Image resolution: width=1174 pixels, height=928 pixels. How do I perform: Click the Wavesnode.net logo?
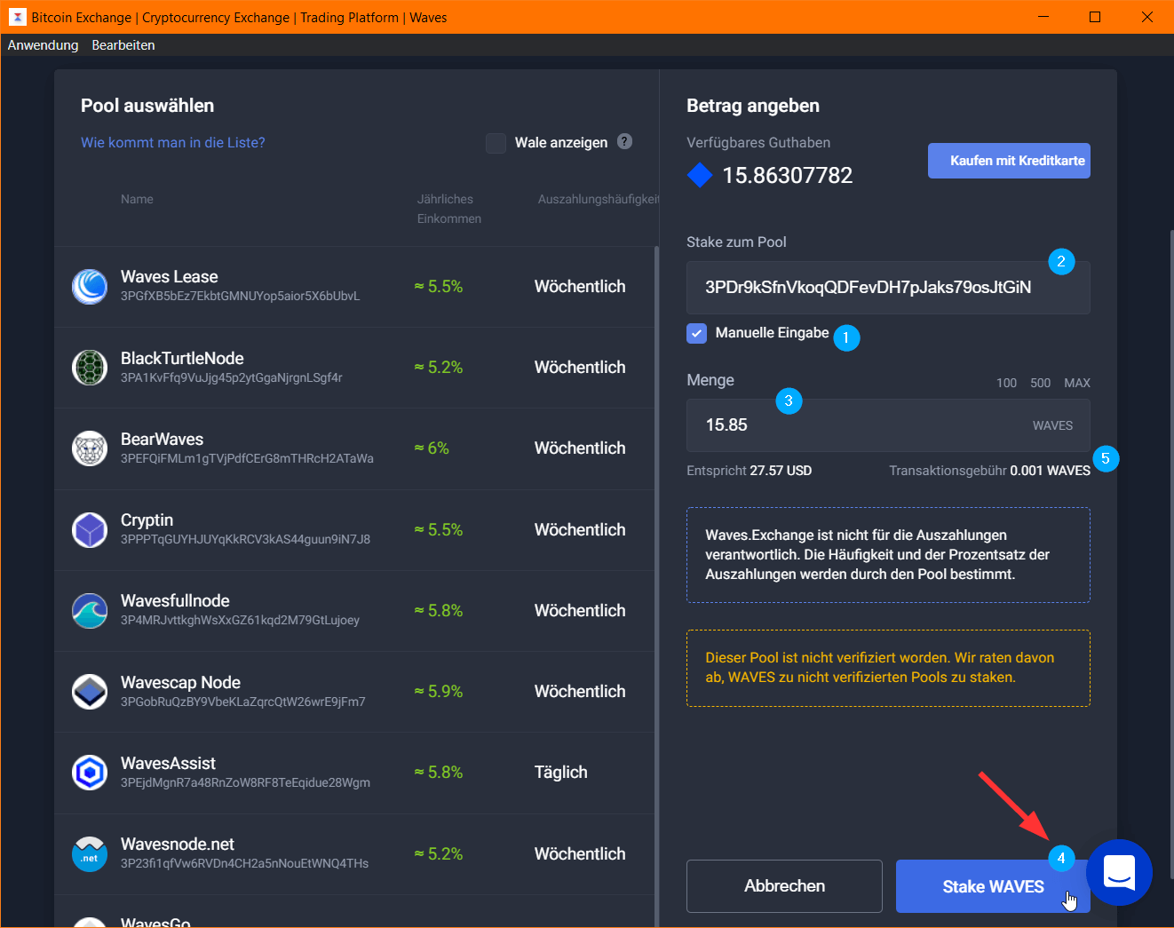90,854
